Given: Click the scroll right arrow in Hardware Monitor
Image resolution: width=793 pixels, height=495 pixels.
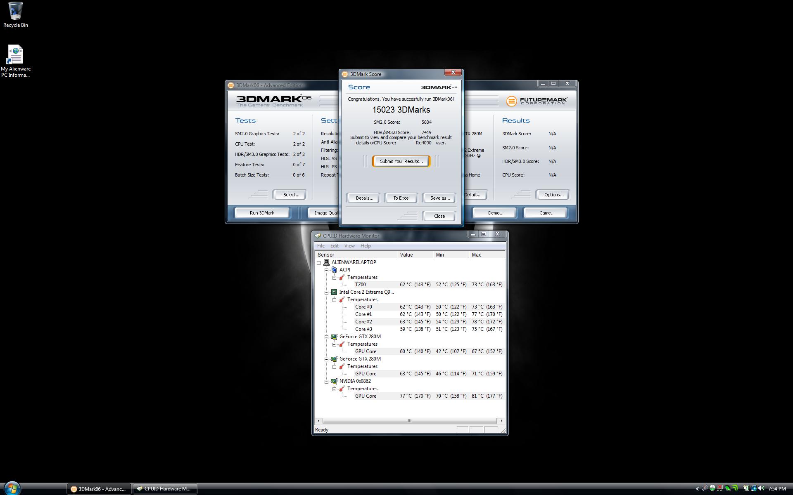Looking at the screenshot, I should pyautogui.click(x=501, y=421).
